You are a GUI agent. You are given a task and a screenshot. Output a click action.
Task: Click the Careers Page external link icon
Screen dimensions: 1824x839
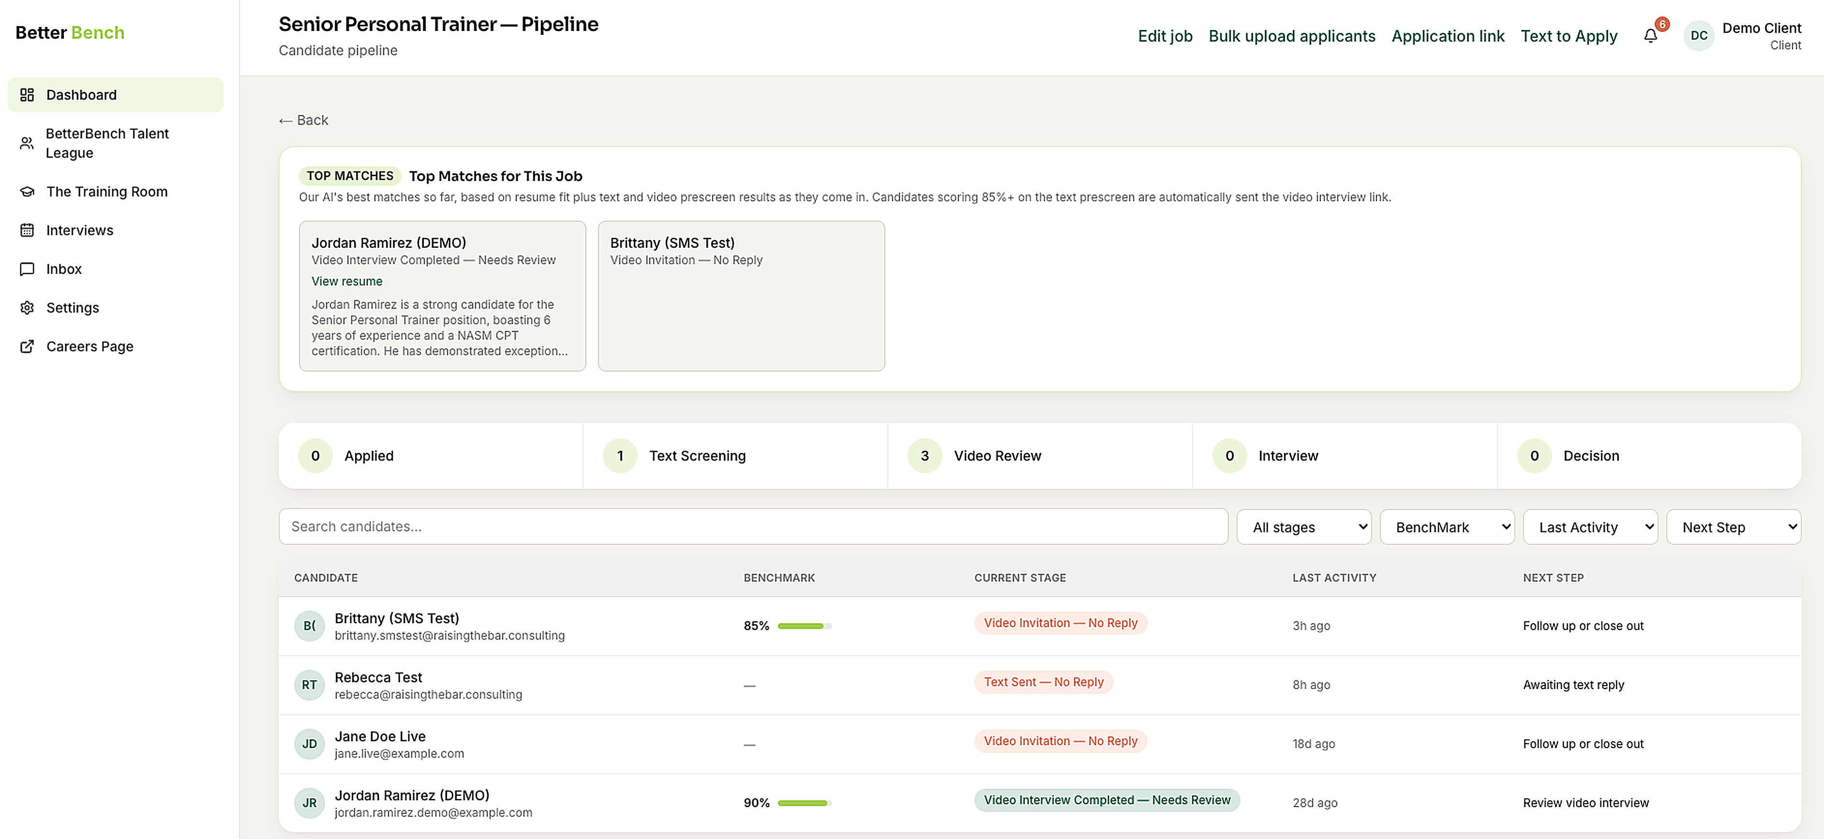click(27, 346)
